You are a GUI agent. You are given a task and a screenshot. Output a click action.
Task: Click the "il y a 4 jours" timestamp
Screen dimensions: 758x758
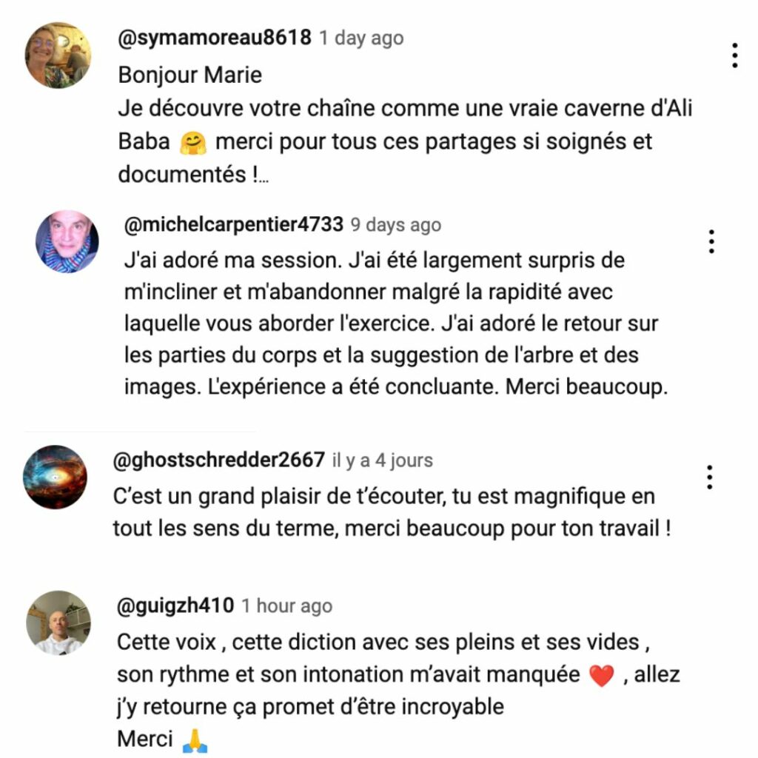(x=383, y=460)
